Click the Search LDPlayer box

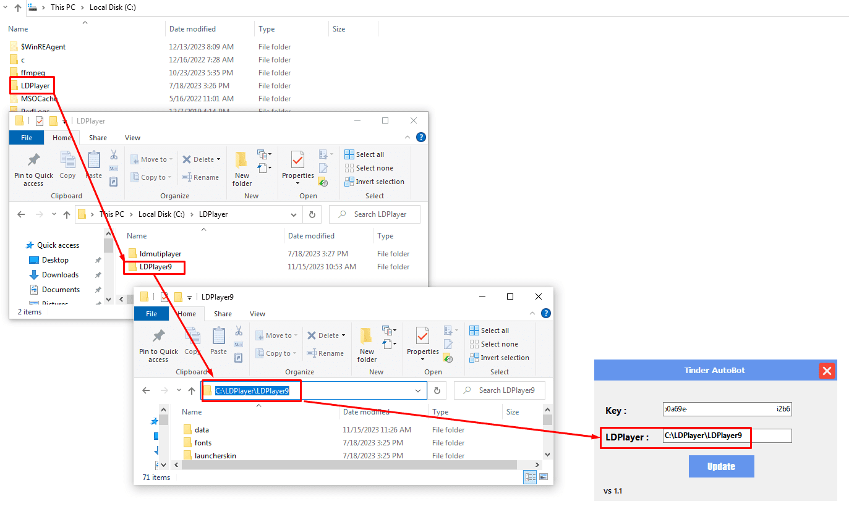tap(375, 214)
